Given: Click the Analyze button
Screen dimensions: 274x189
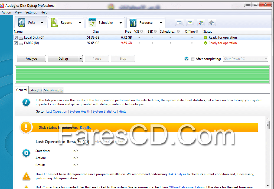Looking at the screenshot, I should tap(31, 59).
